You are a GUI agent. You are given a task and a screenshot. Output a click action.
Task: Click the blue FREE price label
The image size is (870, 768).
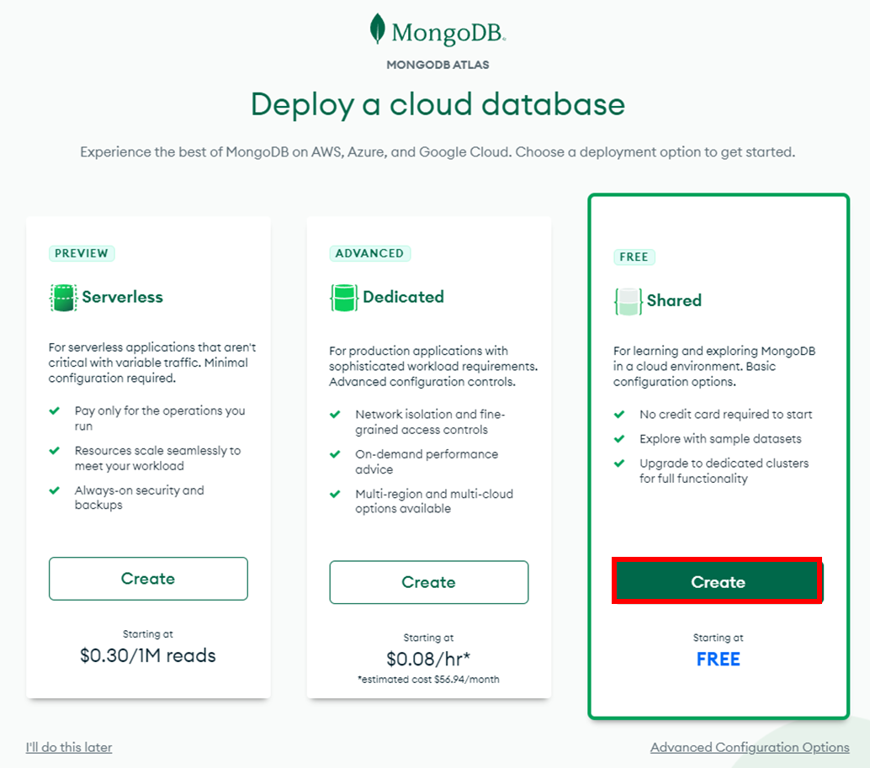point(718,659)
